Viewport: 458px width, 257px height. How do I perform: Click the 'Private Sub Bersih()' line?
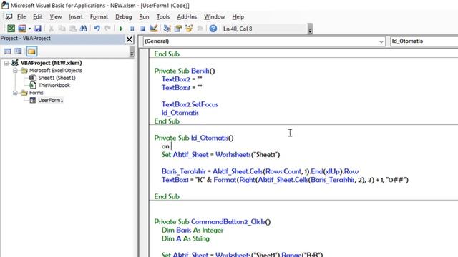pyautogui.click(x=185, y=71)
